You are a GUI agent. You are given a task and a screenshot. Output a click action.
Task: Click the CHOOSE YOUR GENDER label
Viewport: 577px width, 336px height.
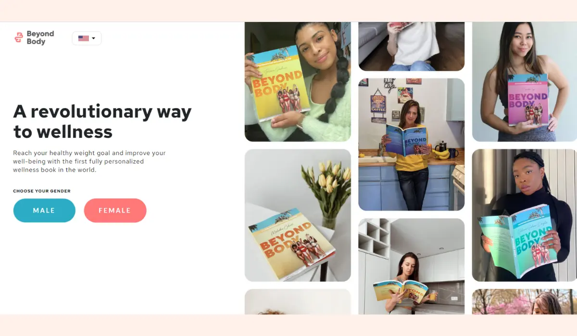coord(42,191)
